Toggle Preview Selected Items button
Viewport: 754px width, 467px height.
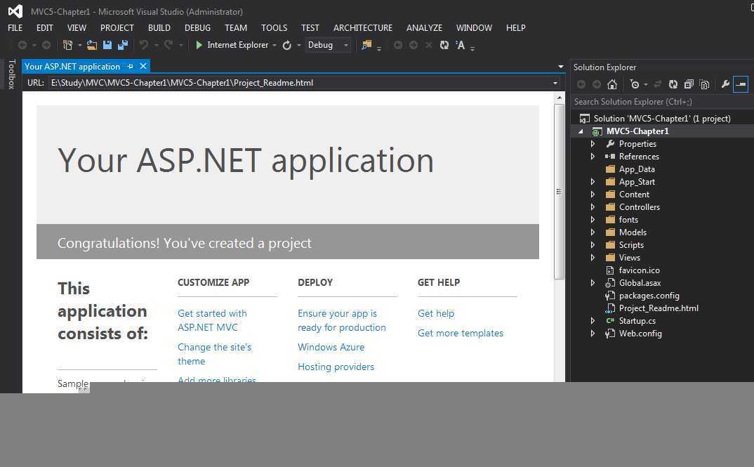pos(741,85)
